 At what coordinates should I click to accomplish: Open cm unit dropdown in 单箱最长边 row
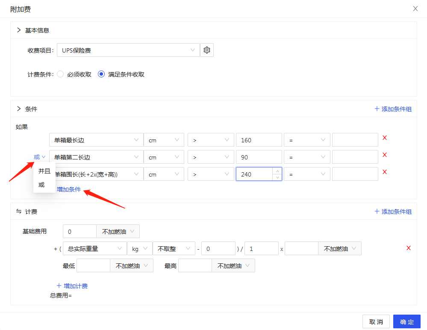(x=164, y=140)
